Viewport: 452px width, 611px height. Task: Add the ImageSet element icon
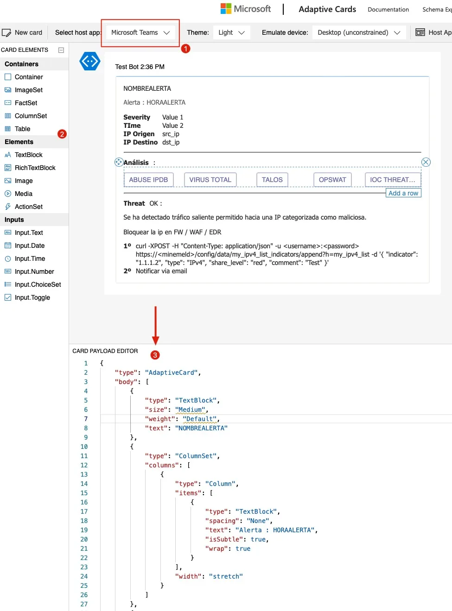tap(8, 90)
